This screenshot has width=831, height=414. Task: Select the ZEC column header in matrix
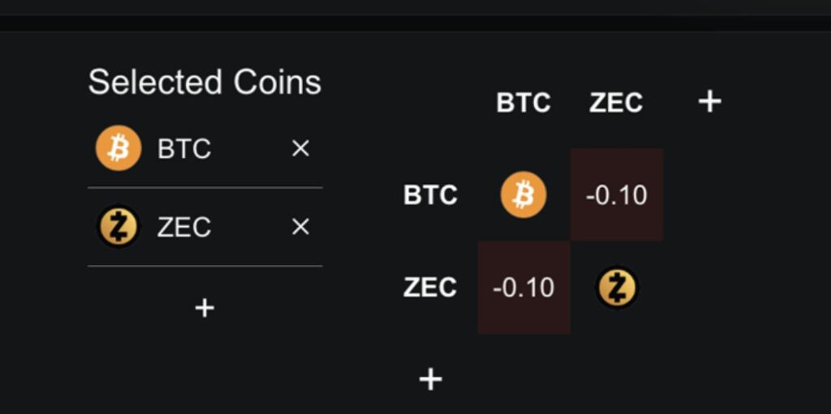(616, 103)
